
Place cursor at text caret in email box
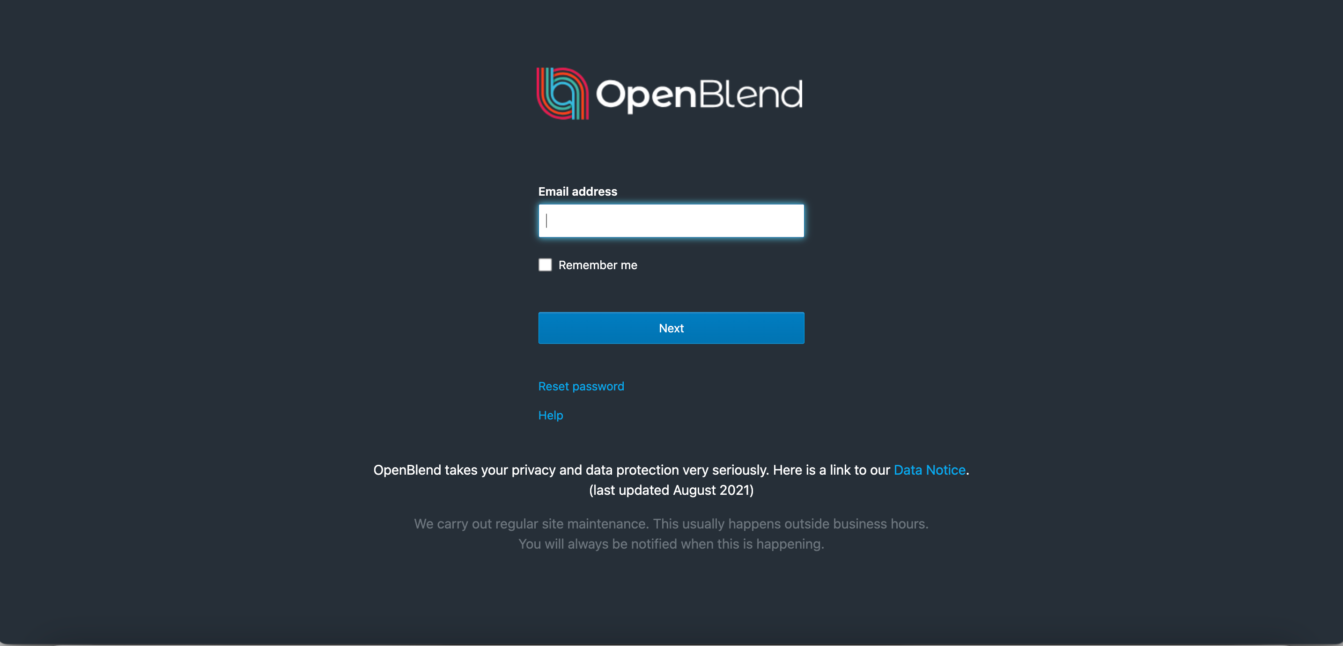[546, 220]
